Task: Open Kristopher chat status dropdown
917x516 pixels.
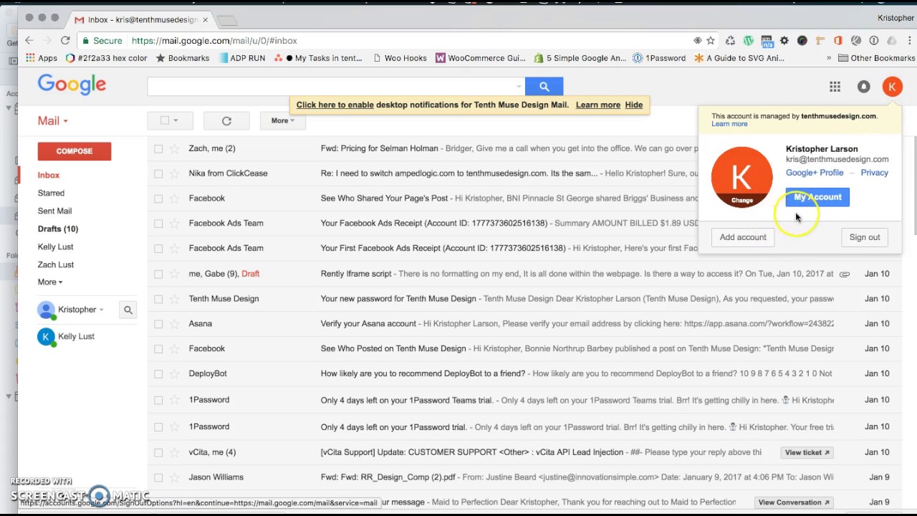Action: pyautogui.click(x=102, y=310)
